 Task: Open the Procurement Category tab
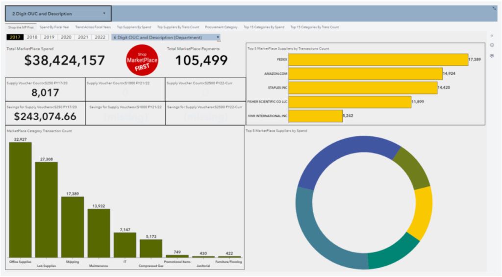click(221, 27)
